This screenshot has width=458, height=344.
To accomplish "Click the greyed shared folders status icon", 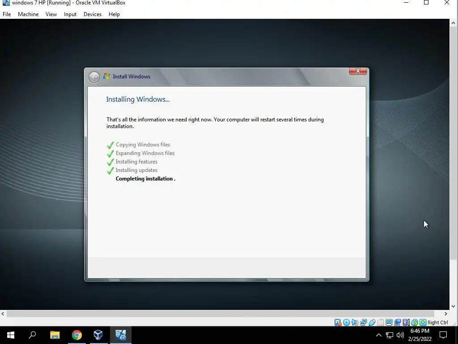I will [380, 322].
